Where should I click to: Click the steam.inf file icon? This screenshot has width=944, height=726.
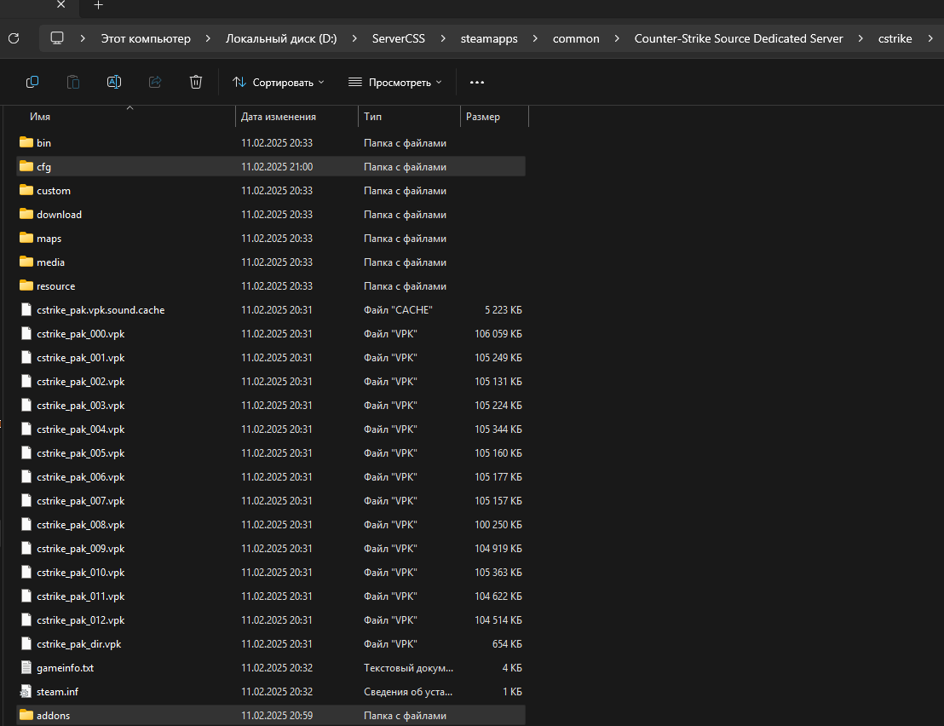(26, 692)
